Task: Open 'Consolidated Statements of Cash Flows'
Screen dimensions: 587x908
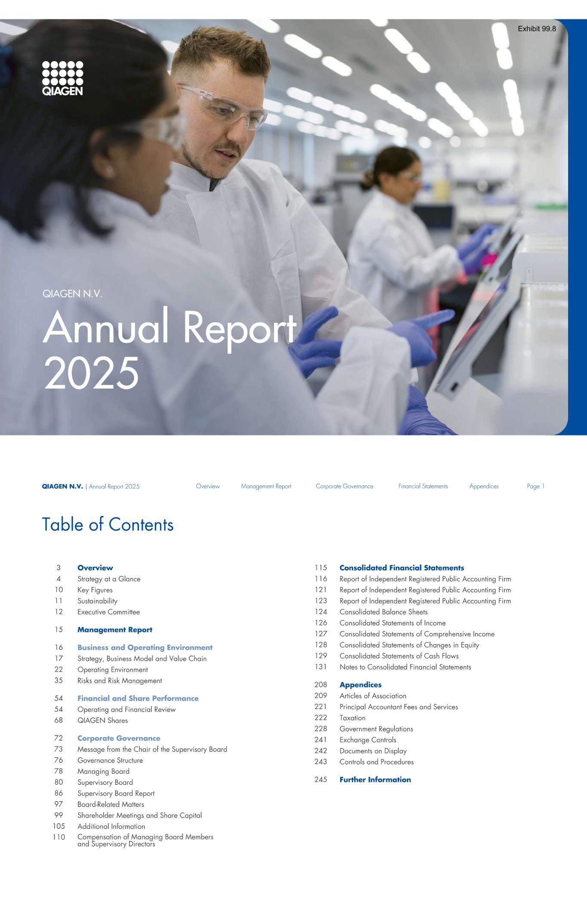Action: pos(399,656)
